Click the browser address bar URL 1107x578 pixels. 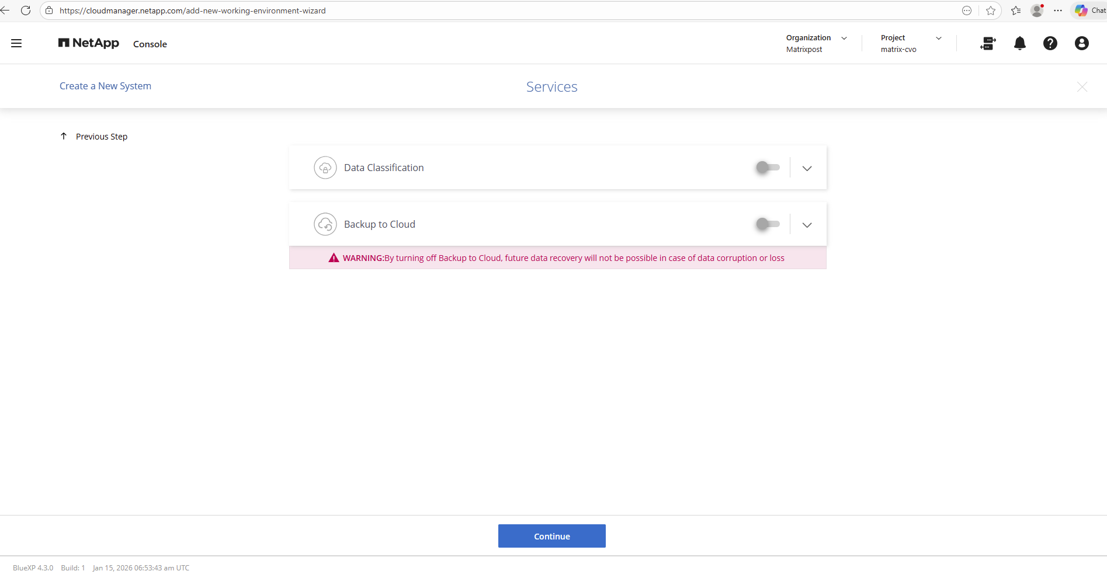pos(193,11)
